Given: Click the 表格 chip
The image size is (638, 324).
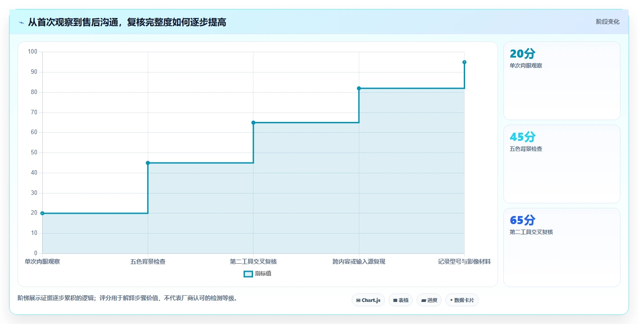Looking at the screenshot, I should pos(401,300).
